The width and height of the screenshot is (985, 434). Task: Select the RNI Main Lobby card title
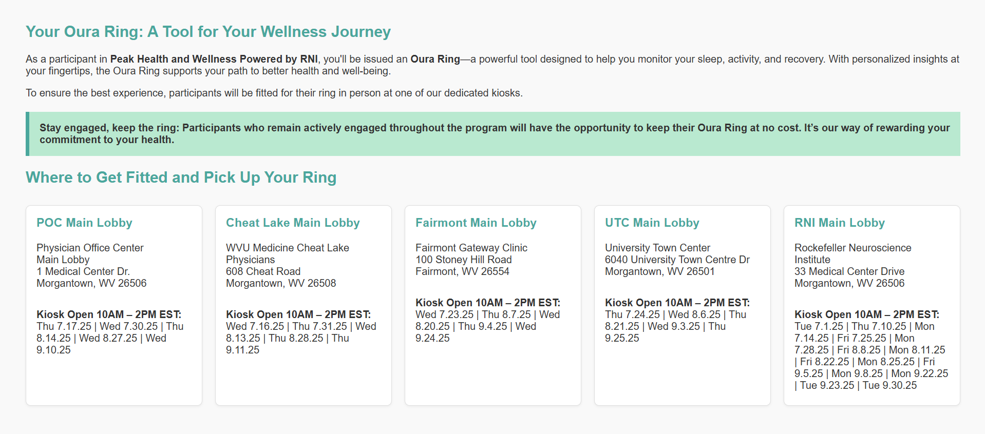(839, 223)
